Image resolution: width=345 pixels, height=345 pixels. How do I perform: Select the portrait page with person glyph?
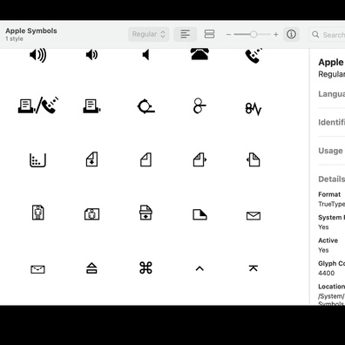pyautogui.click(x=38, y=213)
